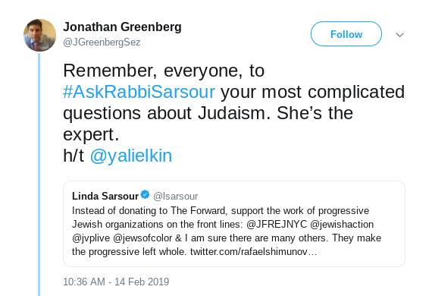
Task: Click the 10:36 AM - 14 Feb 2019 timestamp
Action: [x=116, y=282]
